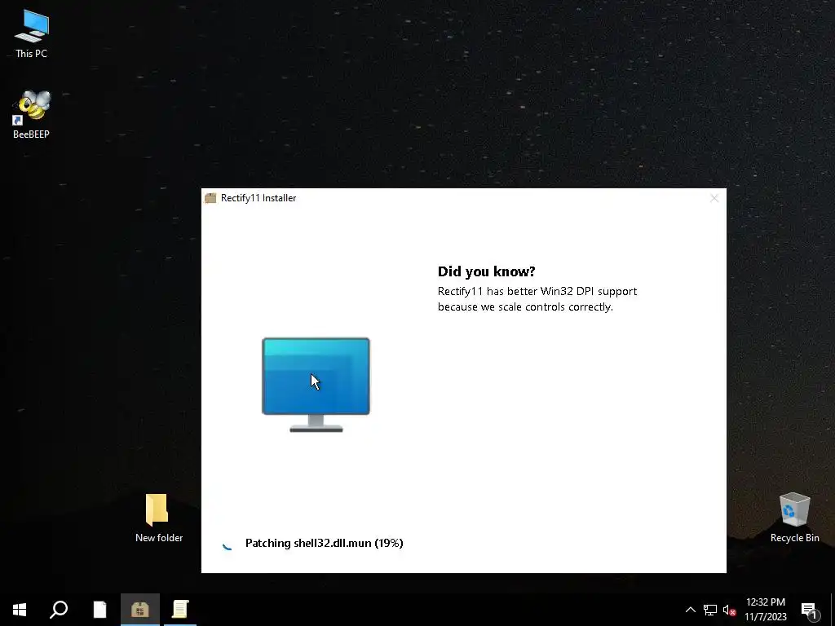835x626 pixels.
Task: Click the muted volume tray icon
Action: (x=729, y=610)
